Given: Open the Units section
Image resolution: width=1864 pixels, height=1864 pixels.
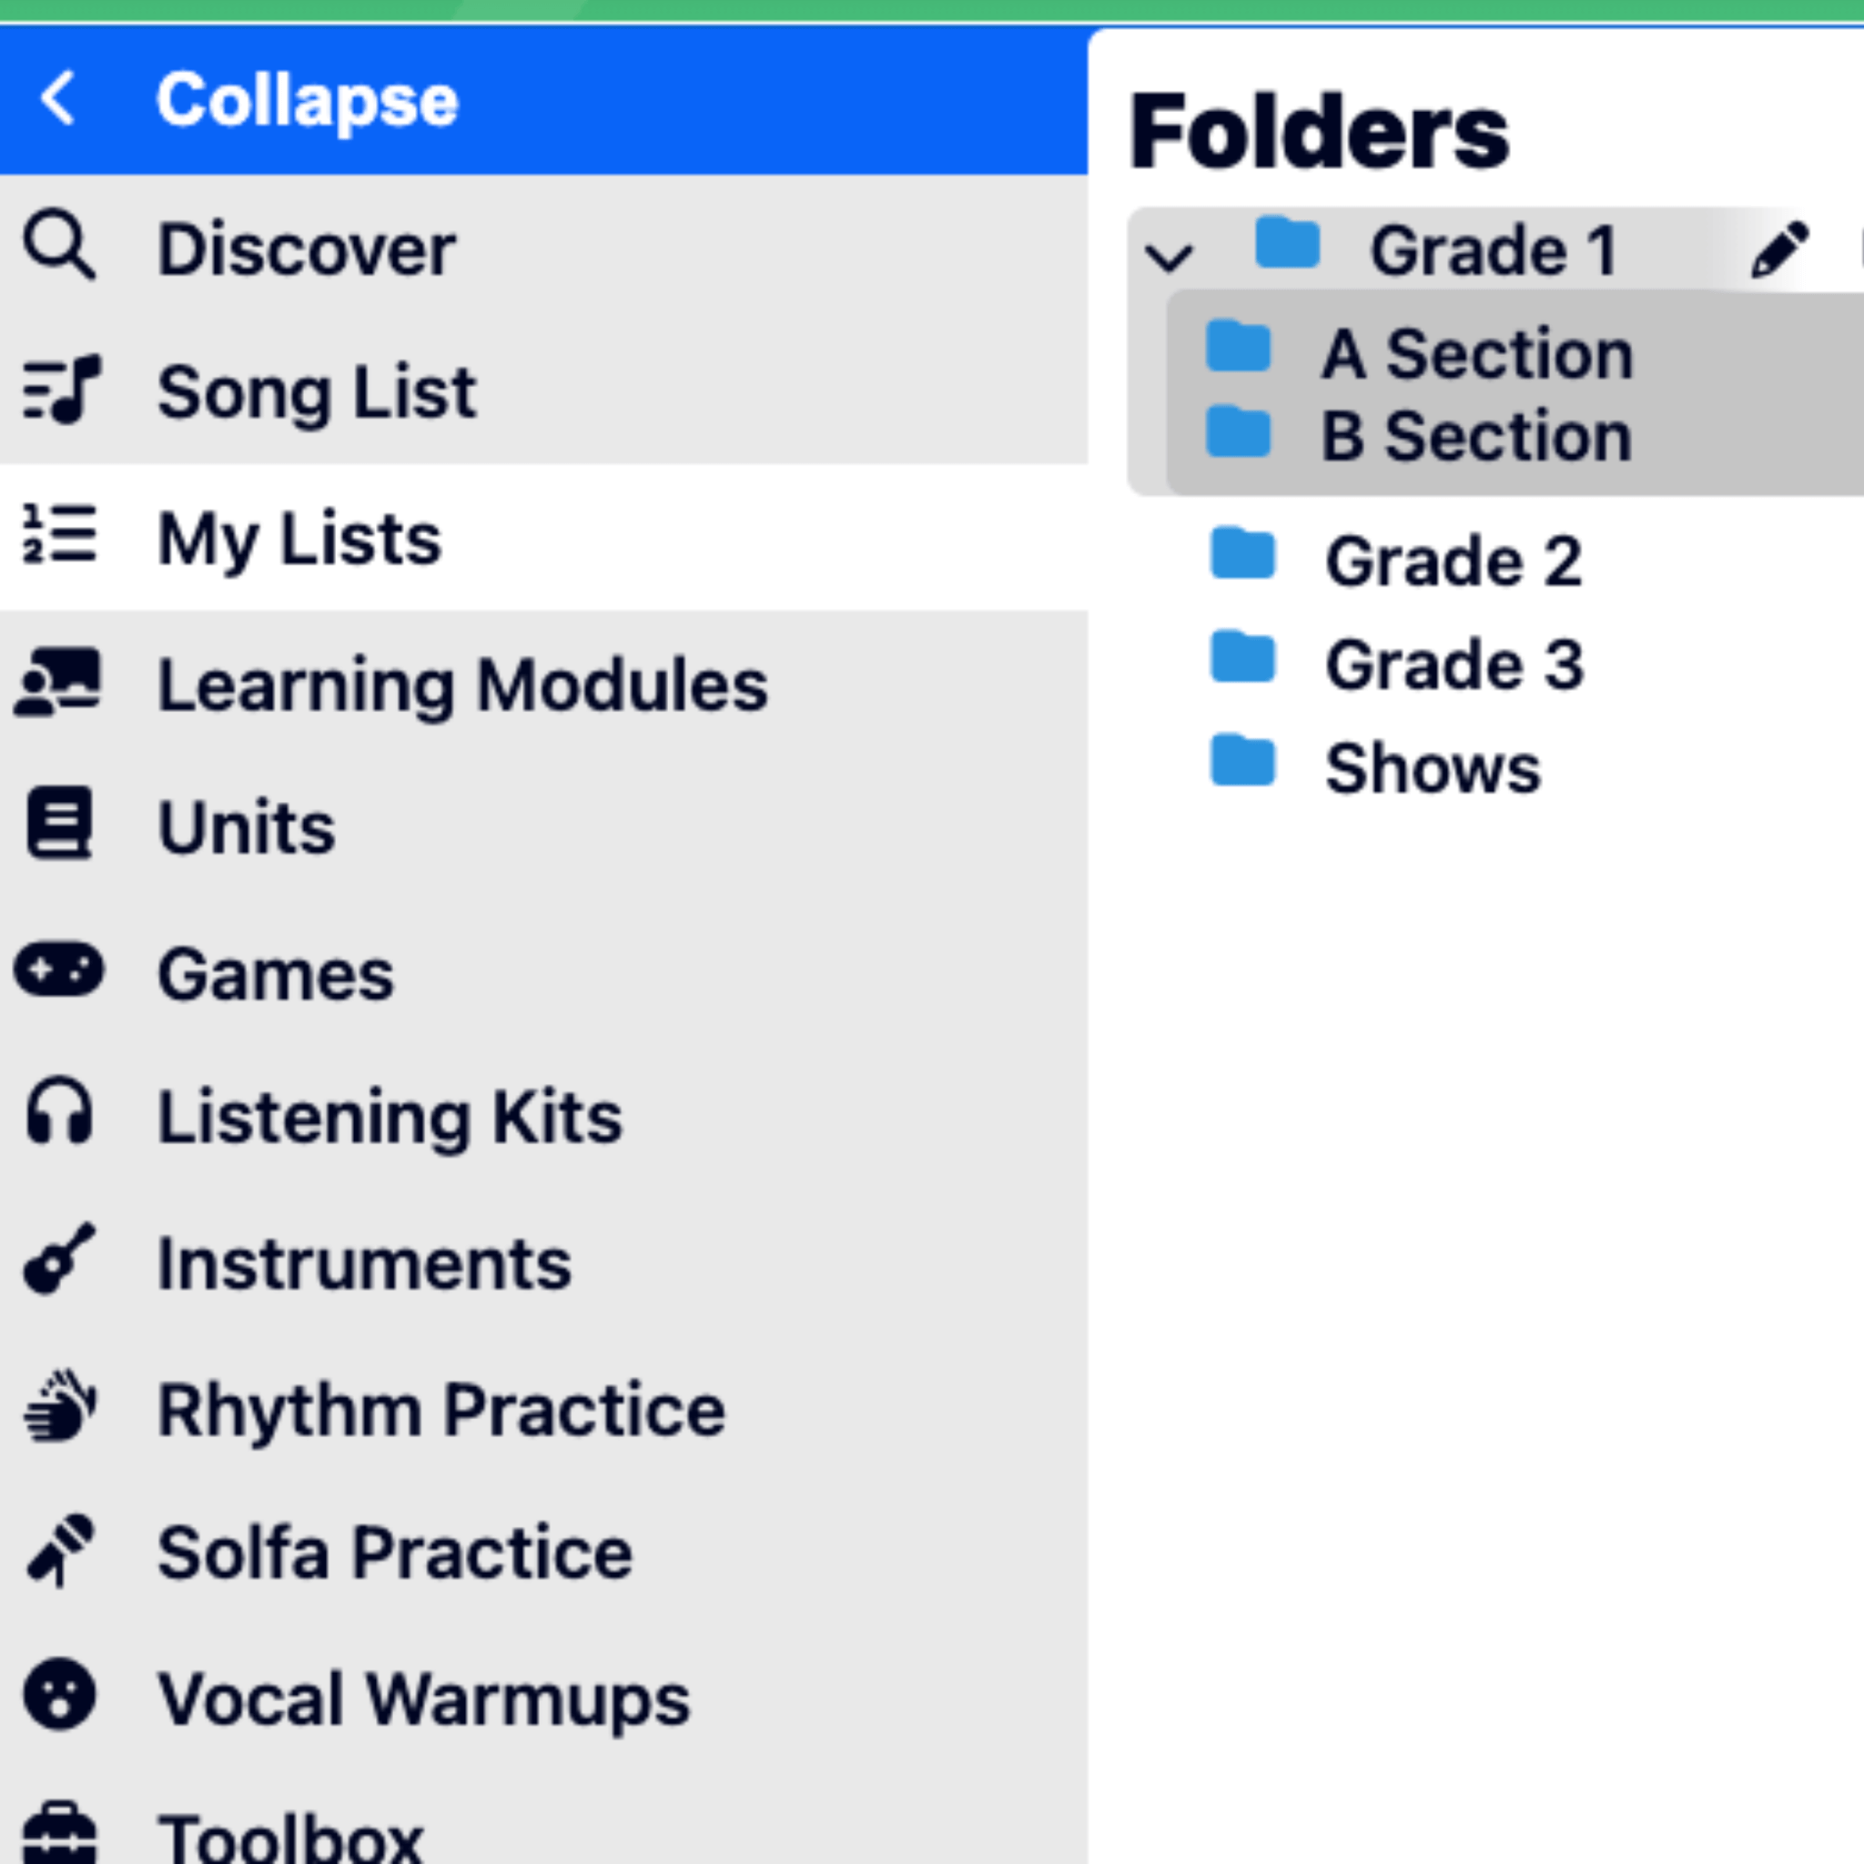Looking at the screenshot, I should point(246,826).
